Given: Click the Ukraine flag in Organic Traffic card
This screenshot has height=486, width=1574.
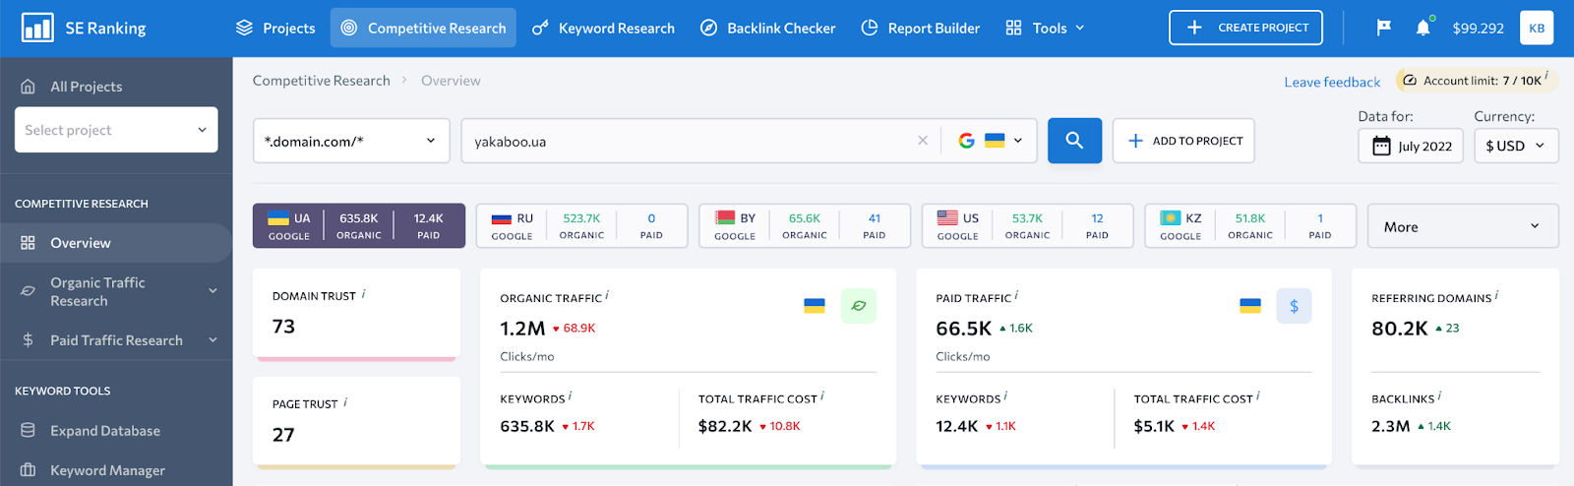Looking at the screenshot, I should [x=815, y=306].
